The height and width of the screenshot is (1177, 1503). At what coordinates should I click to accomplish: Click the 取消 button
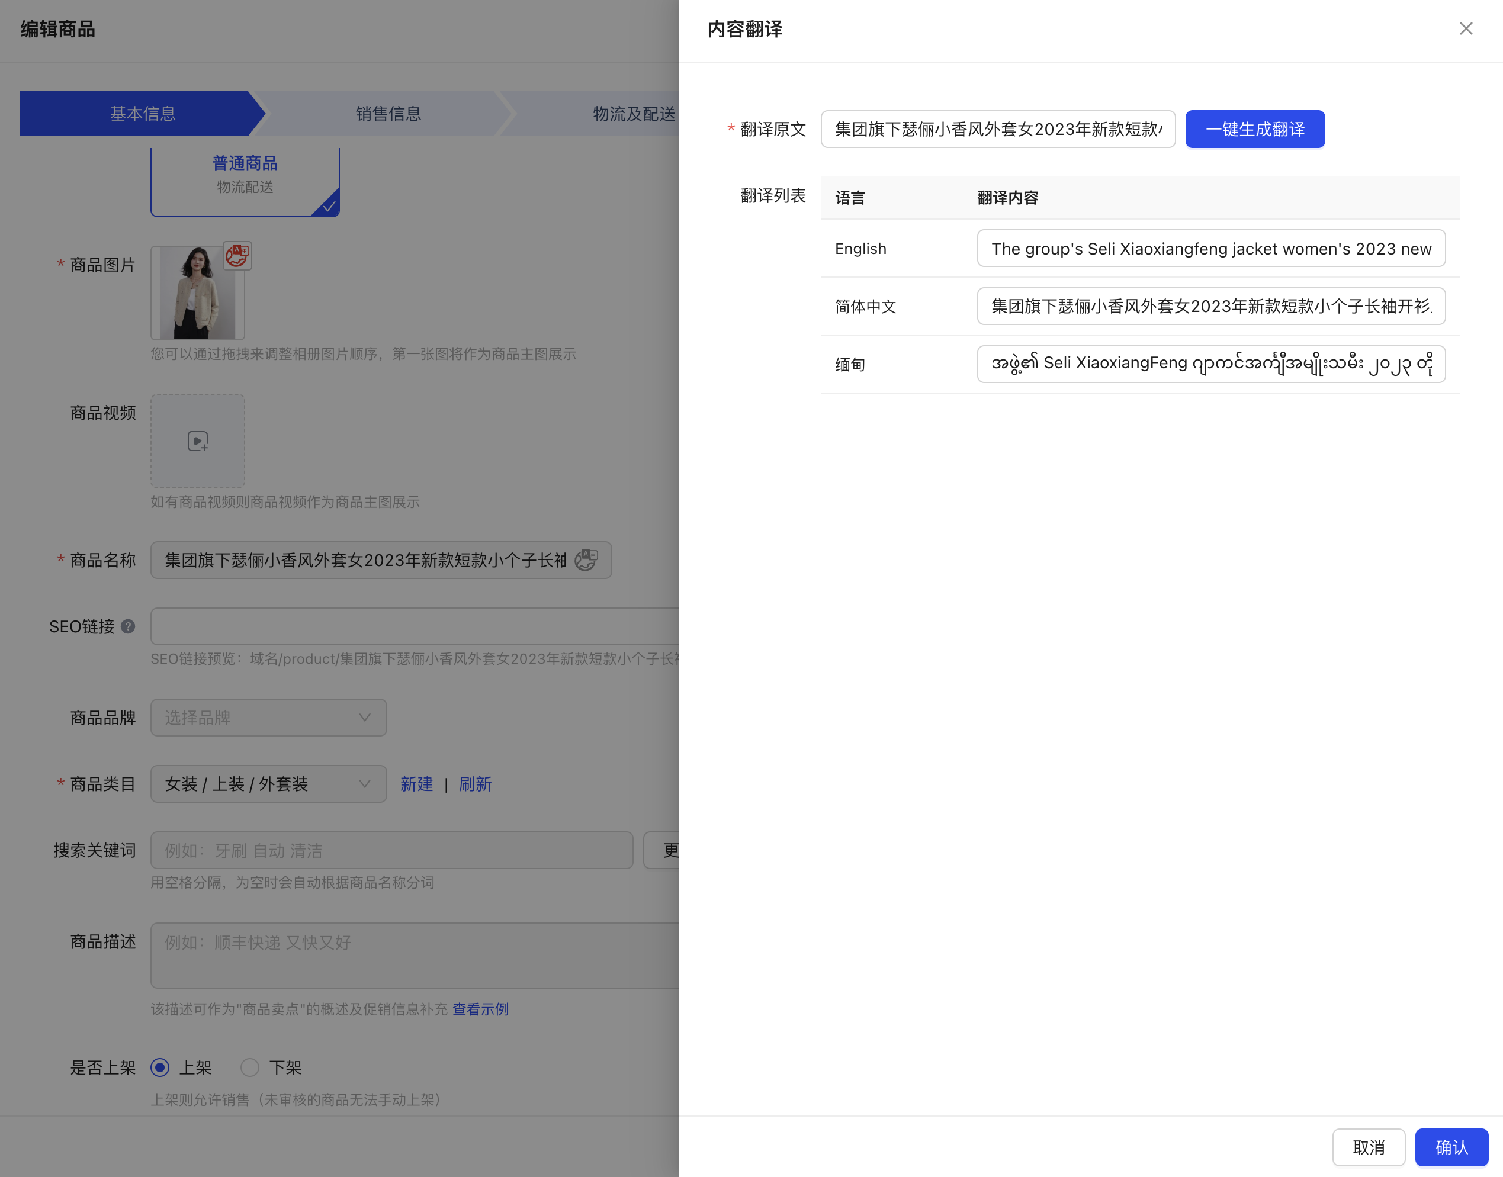click(x=1368, y=1147)
